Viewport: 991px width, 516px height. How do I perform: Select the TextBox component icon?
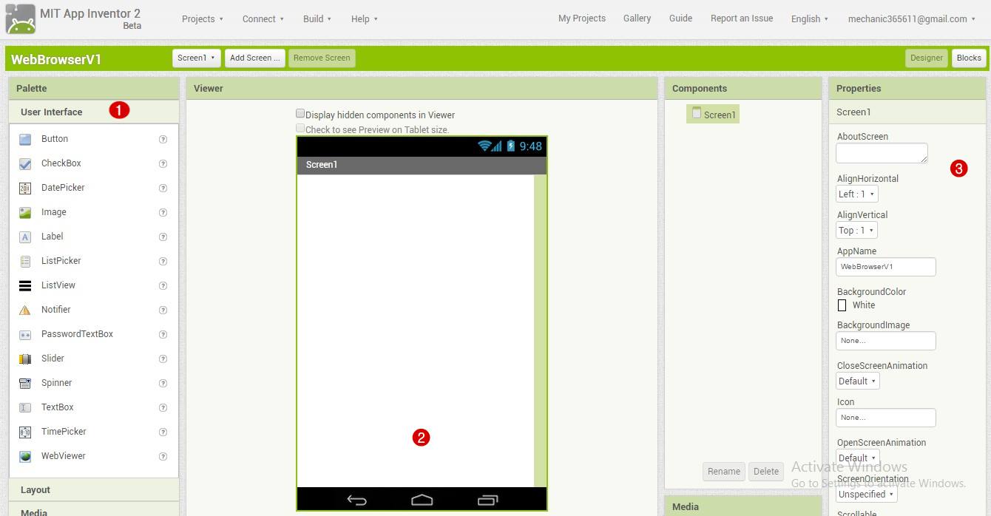tap(25, 407)
